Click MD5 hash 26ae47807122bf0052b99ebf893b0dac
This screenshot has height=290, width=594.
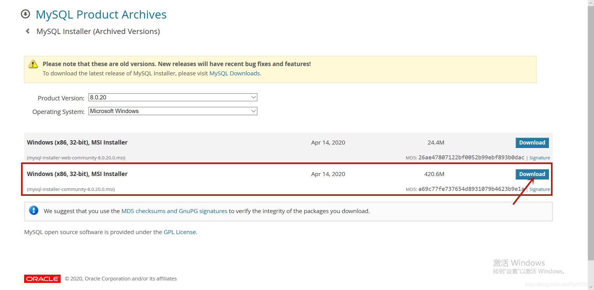point(471,158)
